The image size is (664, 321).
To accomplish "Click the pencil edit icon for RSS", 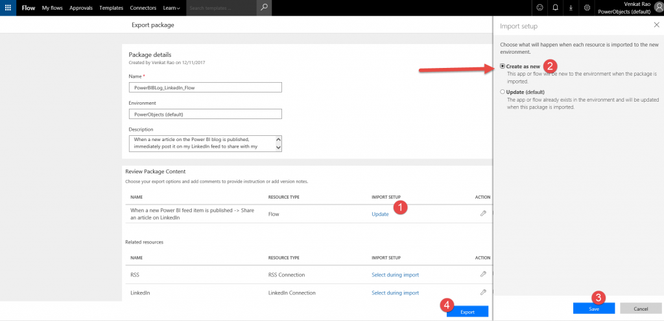I will tap(483, 274).
